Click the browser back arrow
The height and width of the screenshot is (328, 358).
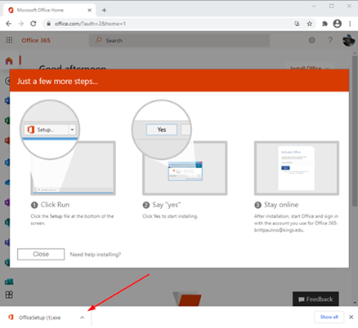[9, 24]
